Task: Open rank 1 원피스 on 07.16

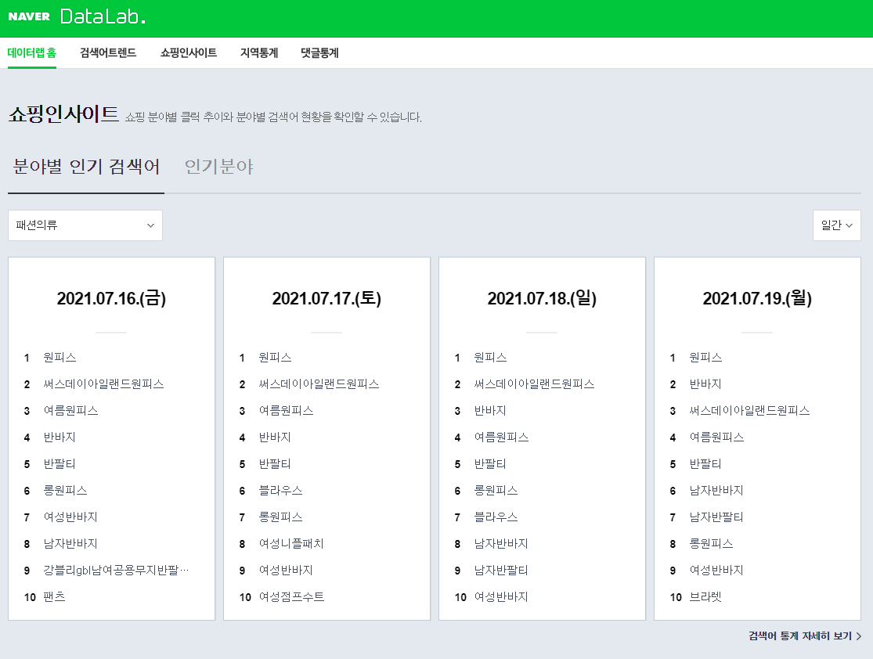Action: point(60,358)
